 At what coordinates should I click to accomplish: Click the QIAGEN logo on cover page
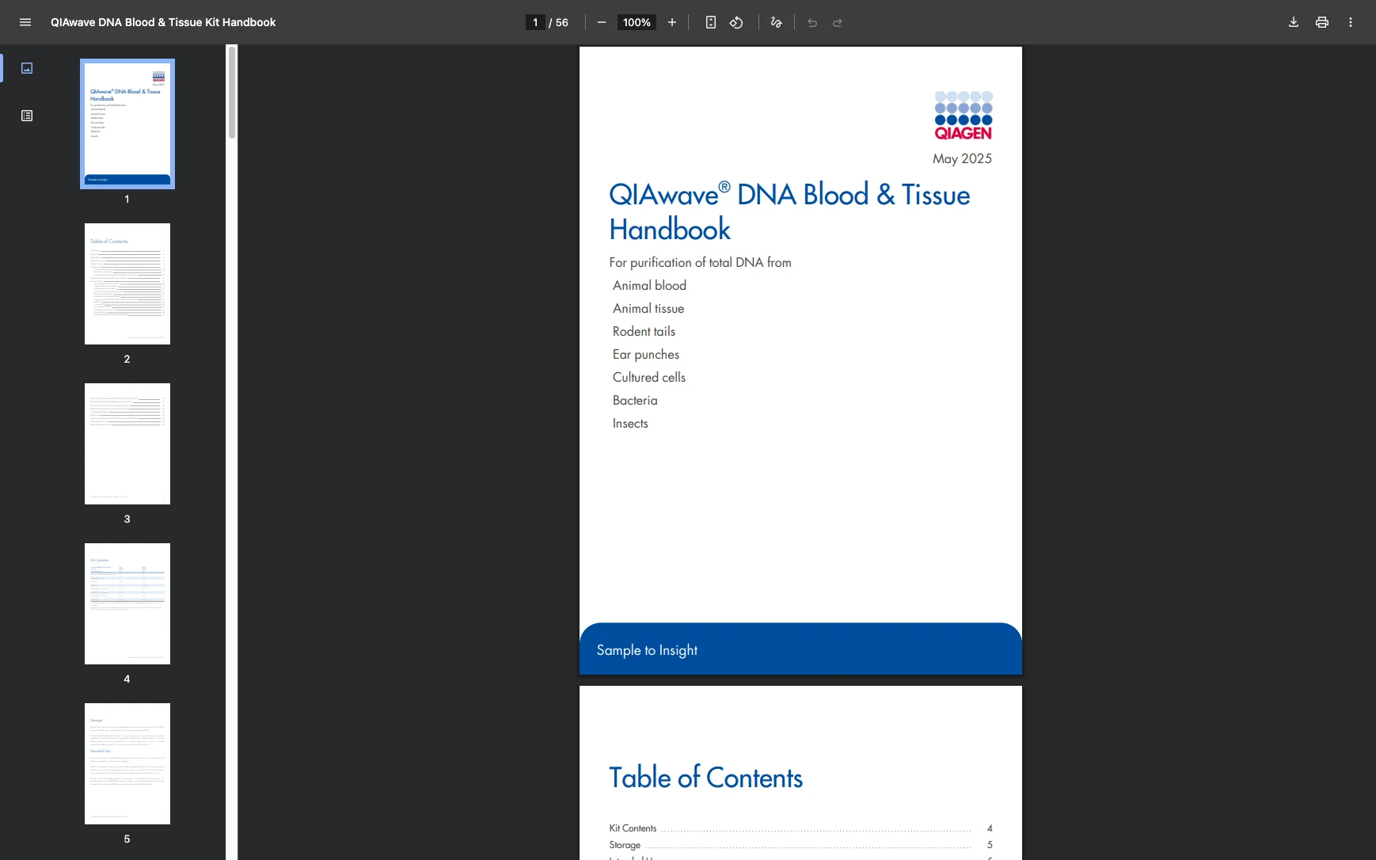coord(964,116)
